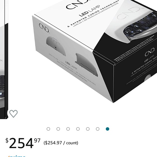The width and height of the screenshot is (157, 157).
Task: Click the superscript 97 cents in price
Action: coord(37,140)
